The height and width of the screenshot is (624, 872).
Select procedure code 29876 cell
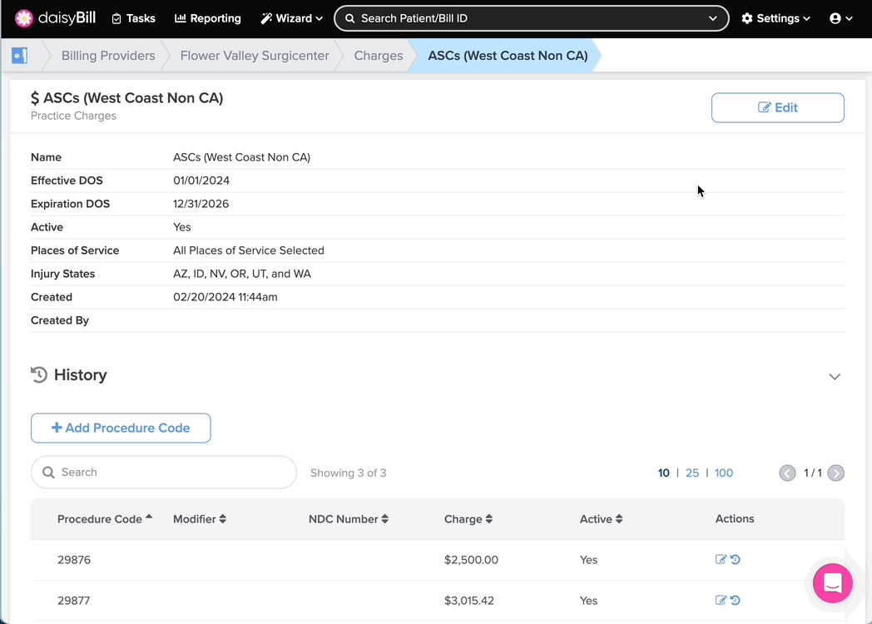click(74, 560)
